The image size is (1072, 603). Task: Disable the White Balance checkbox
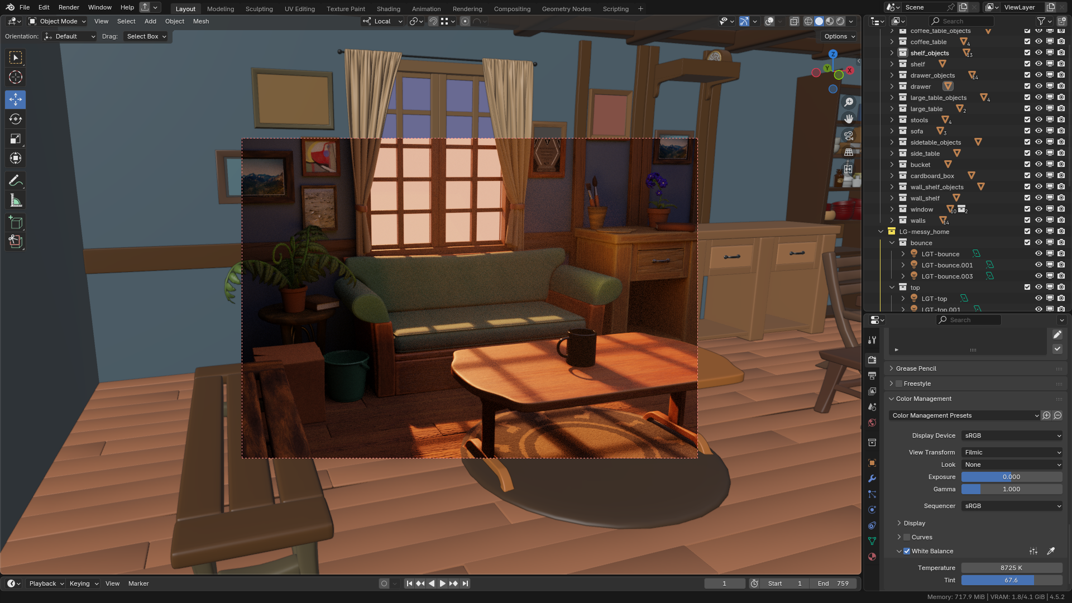(x=907, y=551)
